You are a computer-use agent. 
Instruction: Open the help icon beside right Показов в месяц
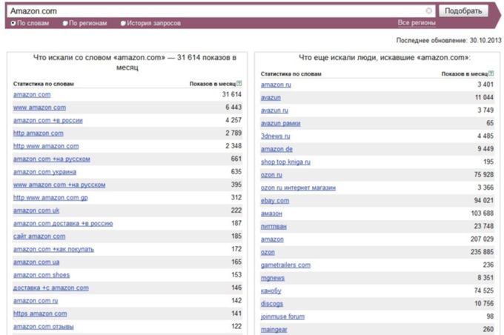point(491,73)
